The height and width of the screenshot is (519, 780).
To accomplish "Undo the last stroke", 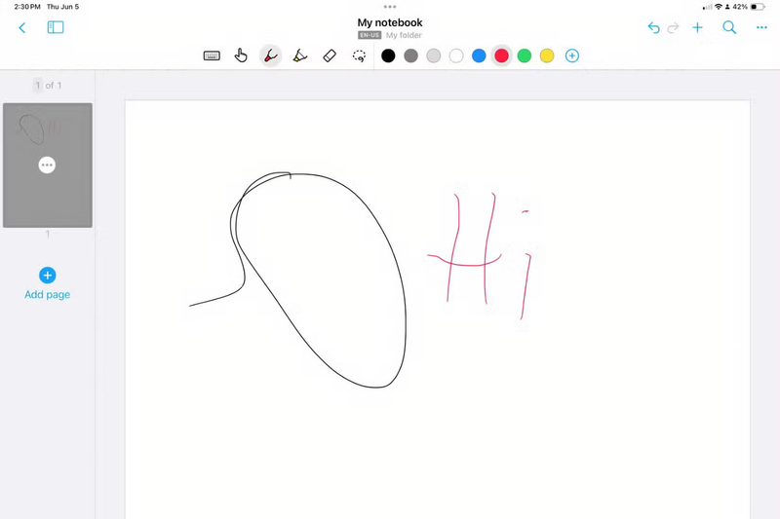I will coord(653,28).
